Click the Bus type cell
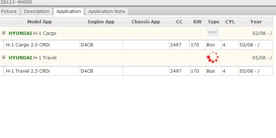The image size is (276, 138). pos(213,71)
